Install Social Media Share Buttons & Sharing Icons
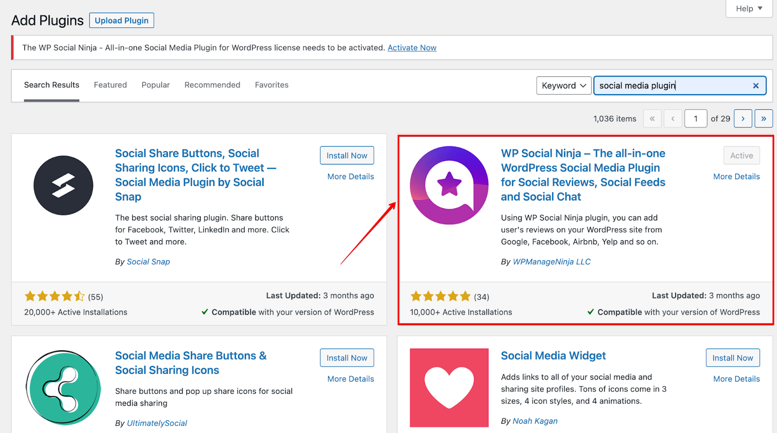This screenshot has height=433, width=777. click(347, 358)
